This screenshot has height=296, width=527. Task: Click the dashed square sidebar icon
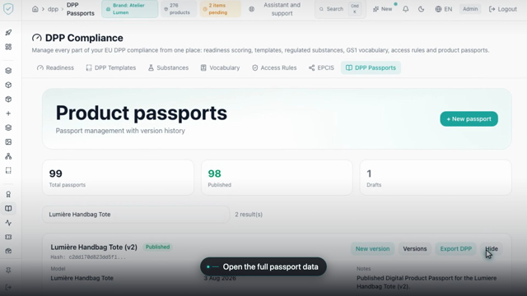[x=8, y=170]
